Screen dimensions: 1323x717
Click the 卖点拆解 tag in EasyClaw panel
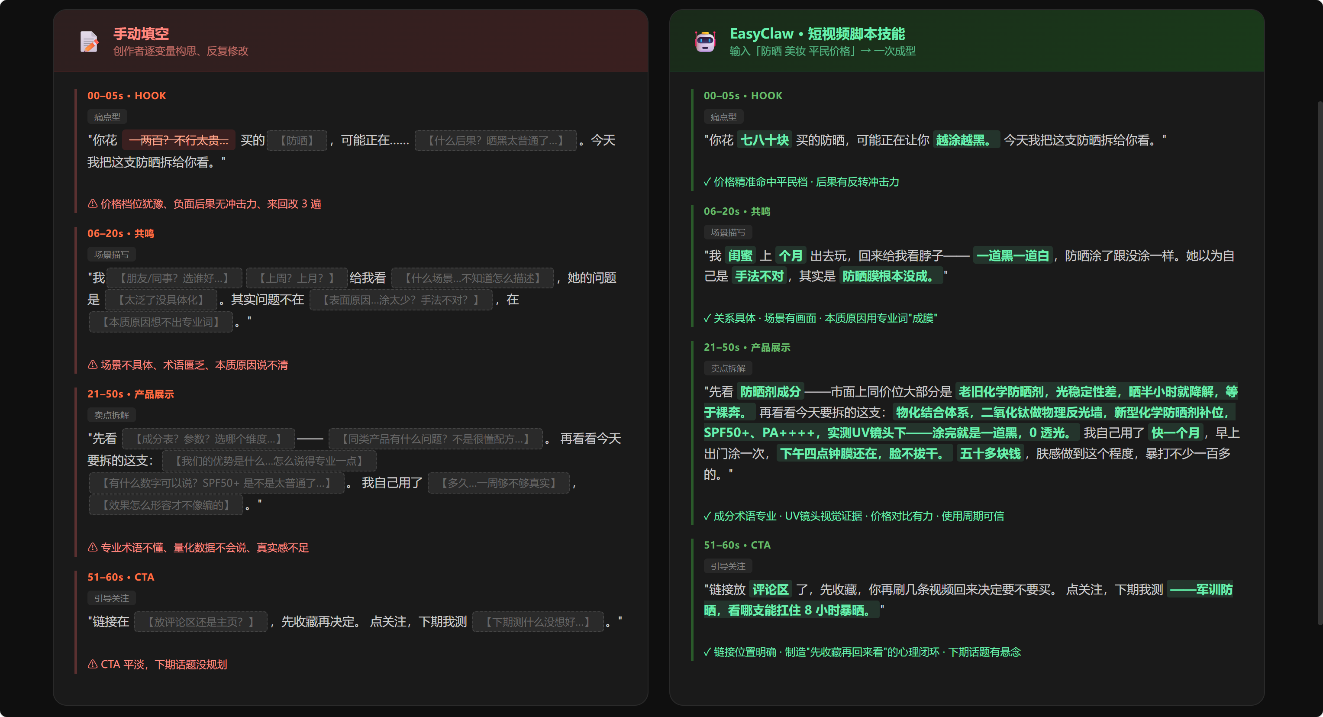728,368
